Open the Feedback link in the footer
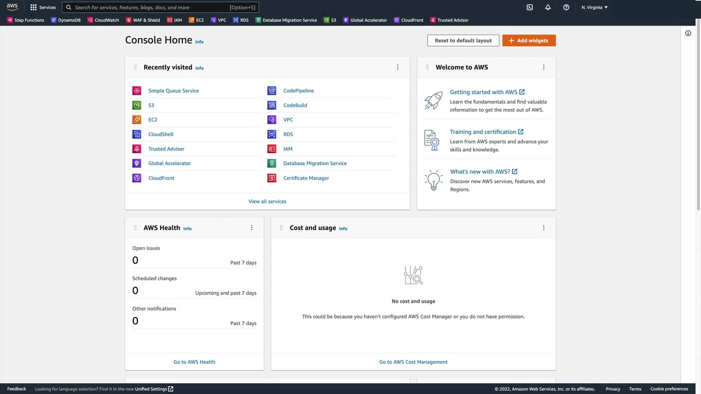The height and width of the screenshot is (394, 701). coord(16,389)
